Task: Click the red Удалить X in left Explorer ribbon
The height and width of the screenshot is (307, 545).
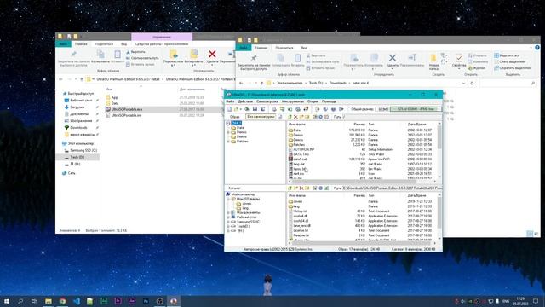Action: (212, 54)
